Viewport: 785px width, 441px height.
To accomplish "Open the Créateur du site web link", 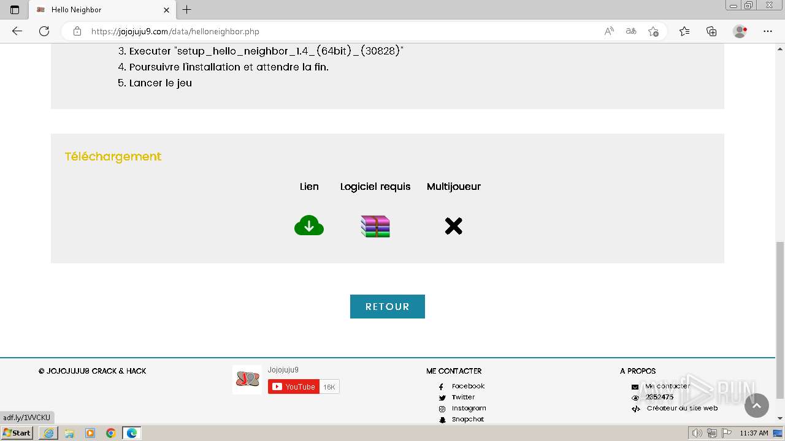I will click(682, 408).
